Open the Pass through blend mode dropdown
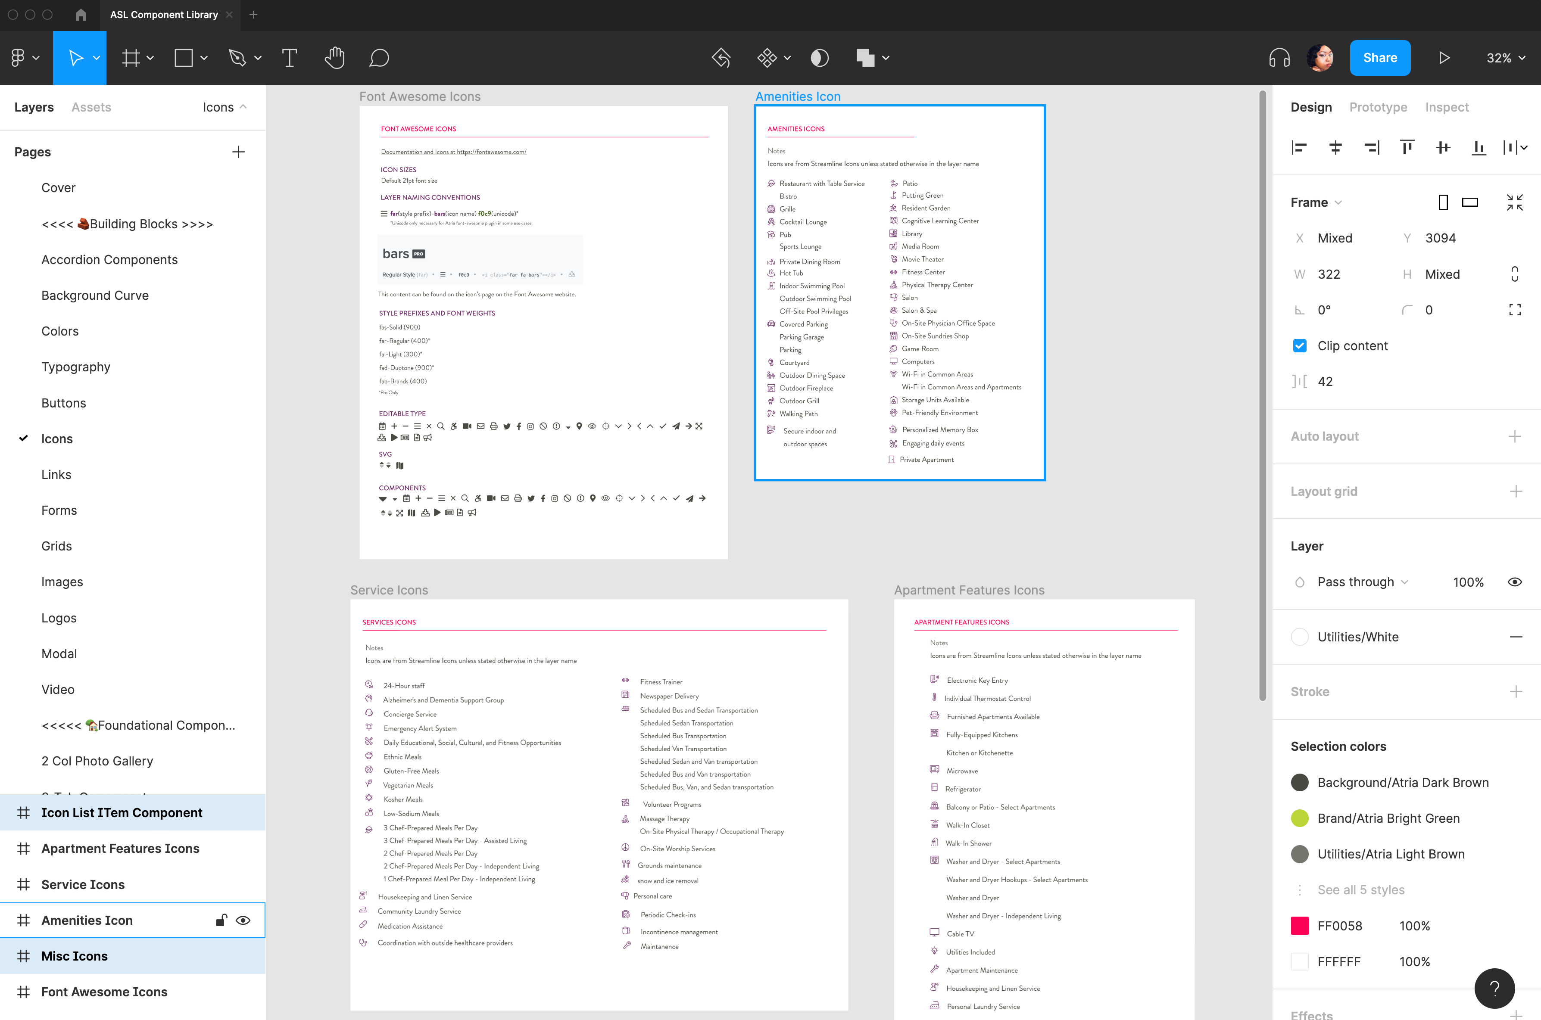This screenshot has height=1020, width=1541. (x=1363, y=582)
